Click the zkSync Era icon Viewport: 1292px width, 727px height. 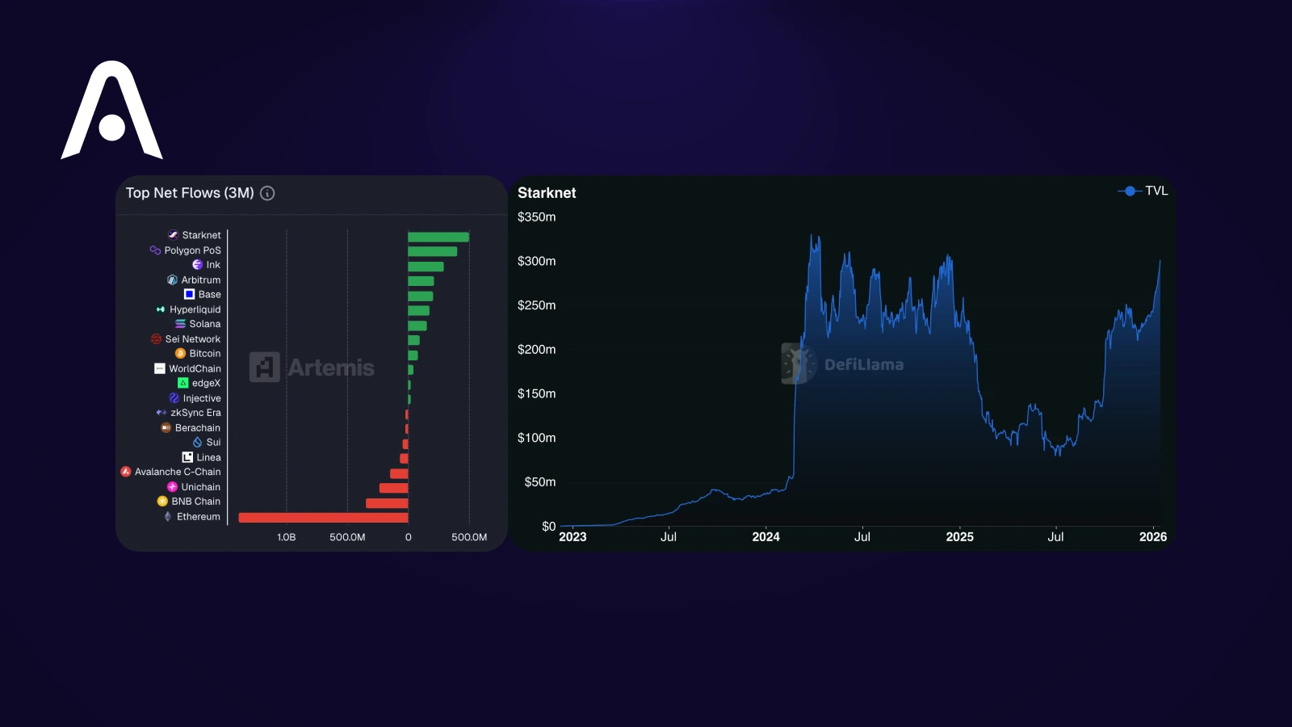[161, 413]
